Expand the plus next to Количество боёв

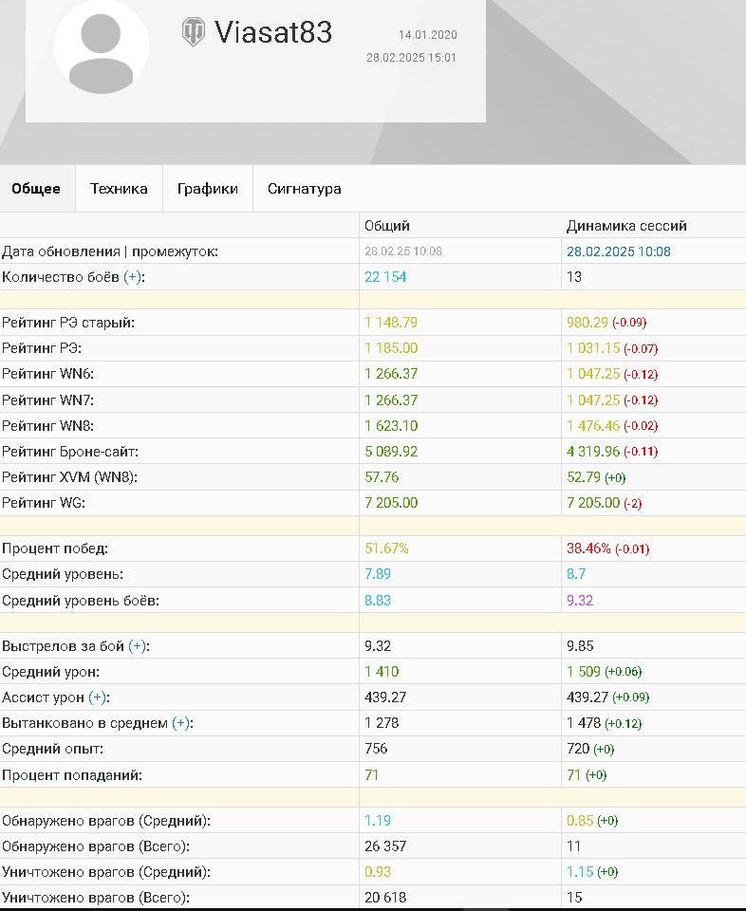pos(133,277)
